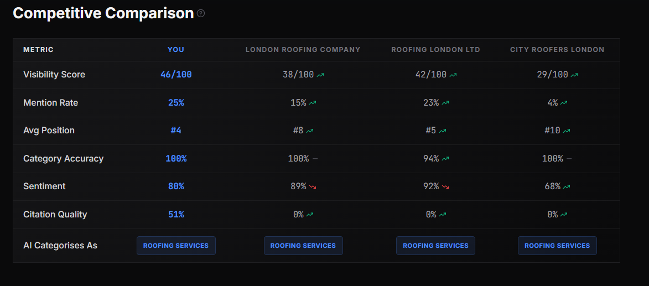Click trend arrow in Roofing London Ltd citation cell
The image size is (649, 286).
point(443,215)
